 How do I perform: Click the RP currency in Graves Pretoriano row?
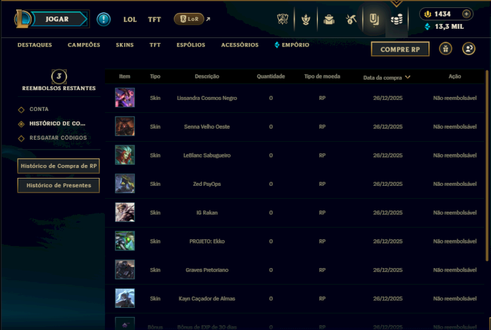click(322, 270)
